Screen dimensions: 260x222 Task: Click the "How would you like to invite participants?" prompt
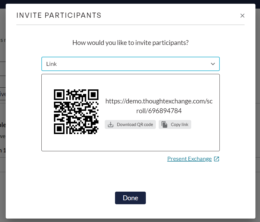(x=130, y=43)
